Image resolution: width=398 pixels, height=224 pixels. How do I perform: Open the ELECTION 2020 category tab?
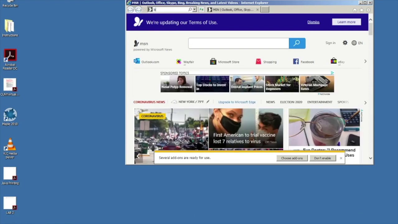coord(291,102)
